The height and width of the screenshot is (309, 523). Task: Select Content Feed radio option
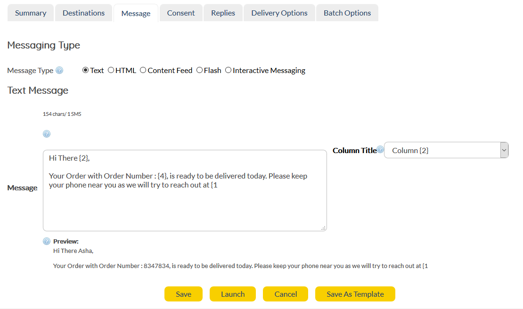point(143,70)
